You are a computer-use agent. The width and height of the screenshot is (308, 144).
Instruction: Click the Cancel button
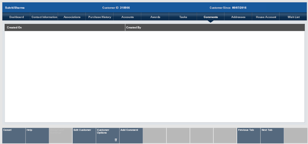click(14, 136)
